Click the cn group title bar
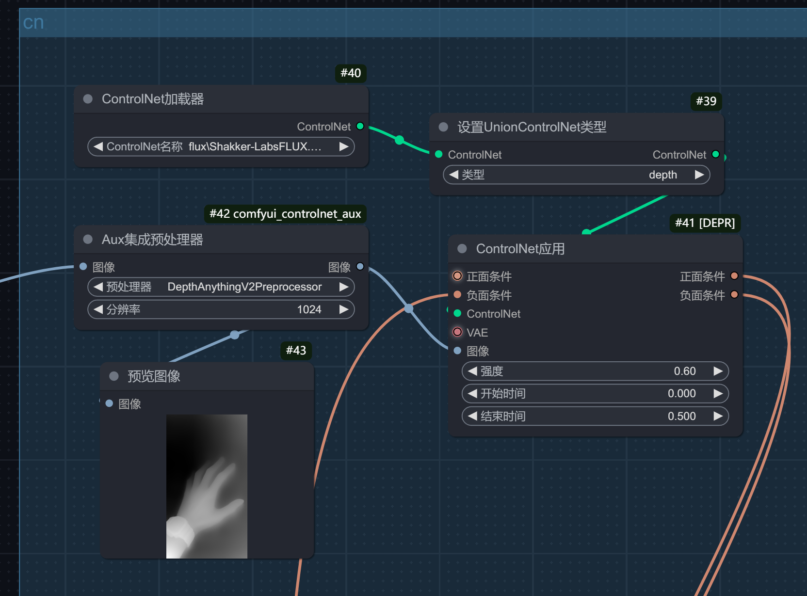 pos(413,23)
